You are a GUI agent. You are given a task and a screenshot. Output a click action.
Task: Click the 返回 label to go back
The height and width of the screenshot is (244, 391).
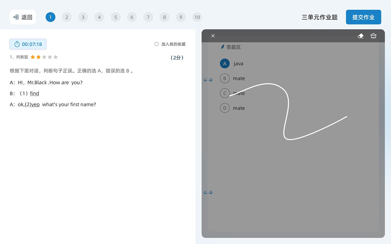[27, 17]
